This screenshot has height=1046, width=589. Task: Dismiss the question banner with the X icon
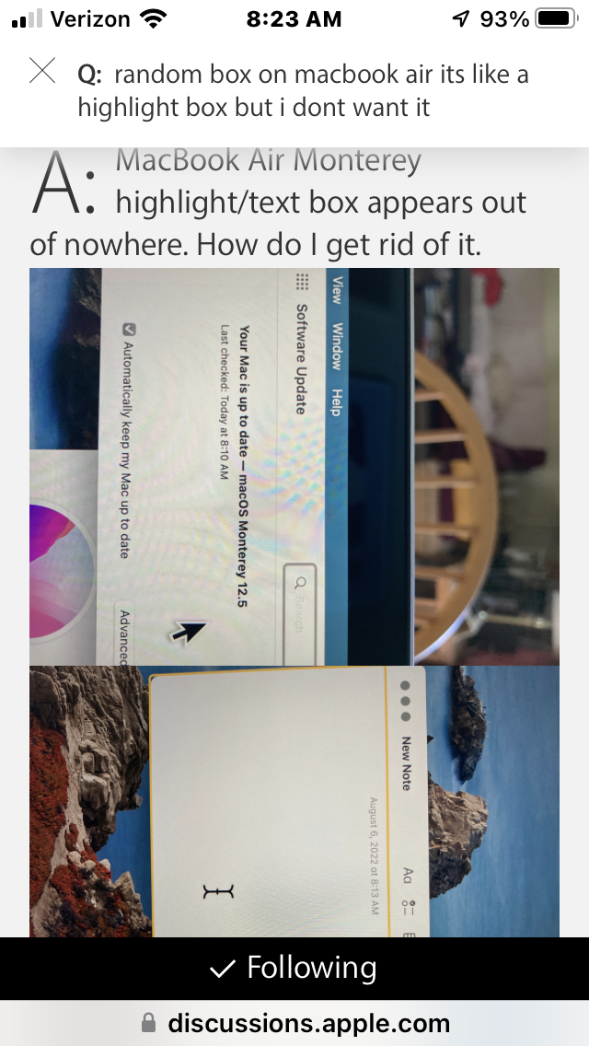pyautogui.click(x=42, y=71)
